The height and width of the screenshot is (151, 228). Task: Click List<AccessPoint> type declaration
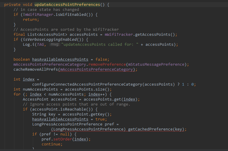[x=47, y=35]
